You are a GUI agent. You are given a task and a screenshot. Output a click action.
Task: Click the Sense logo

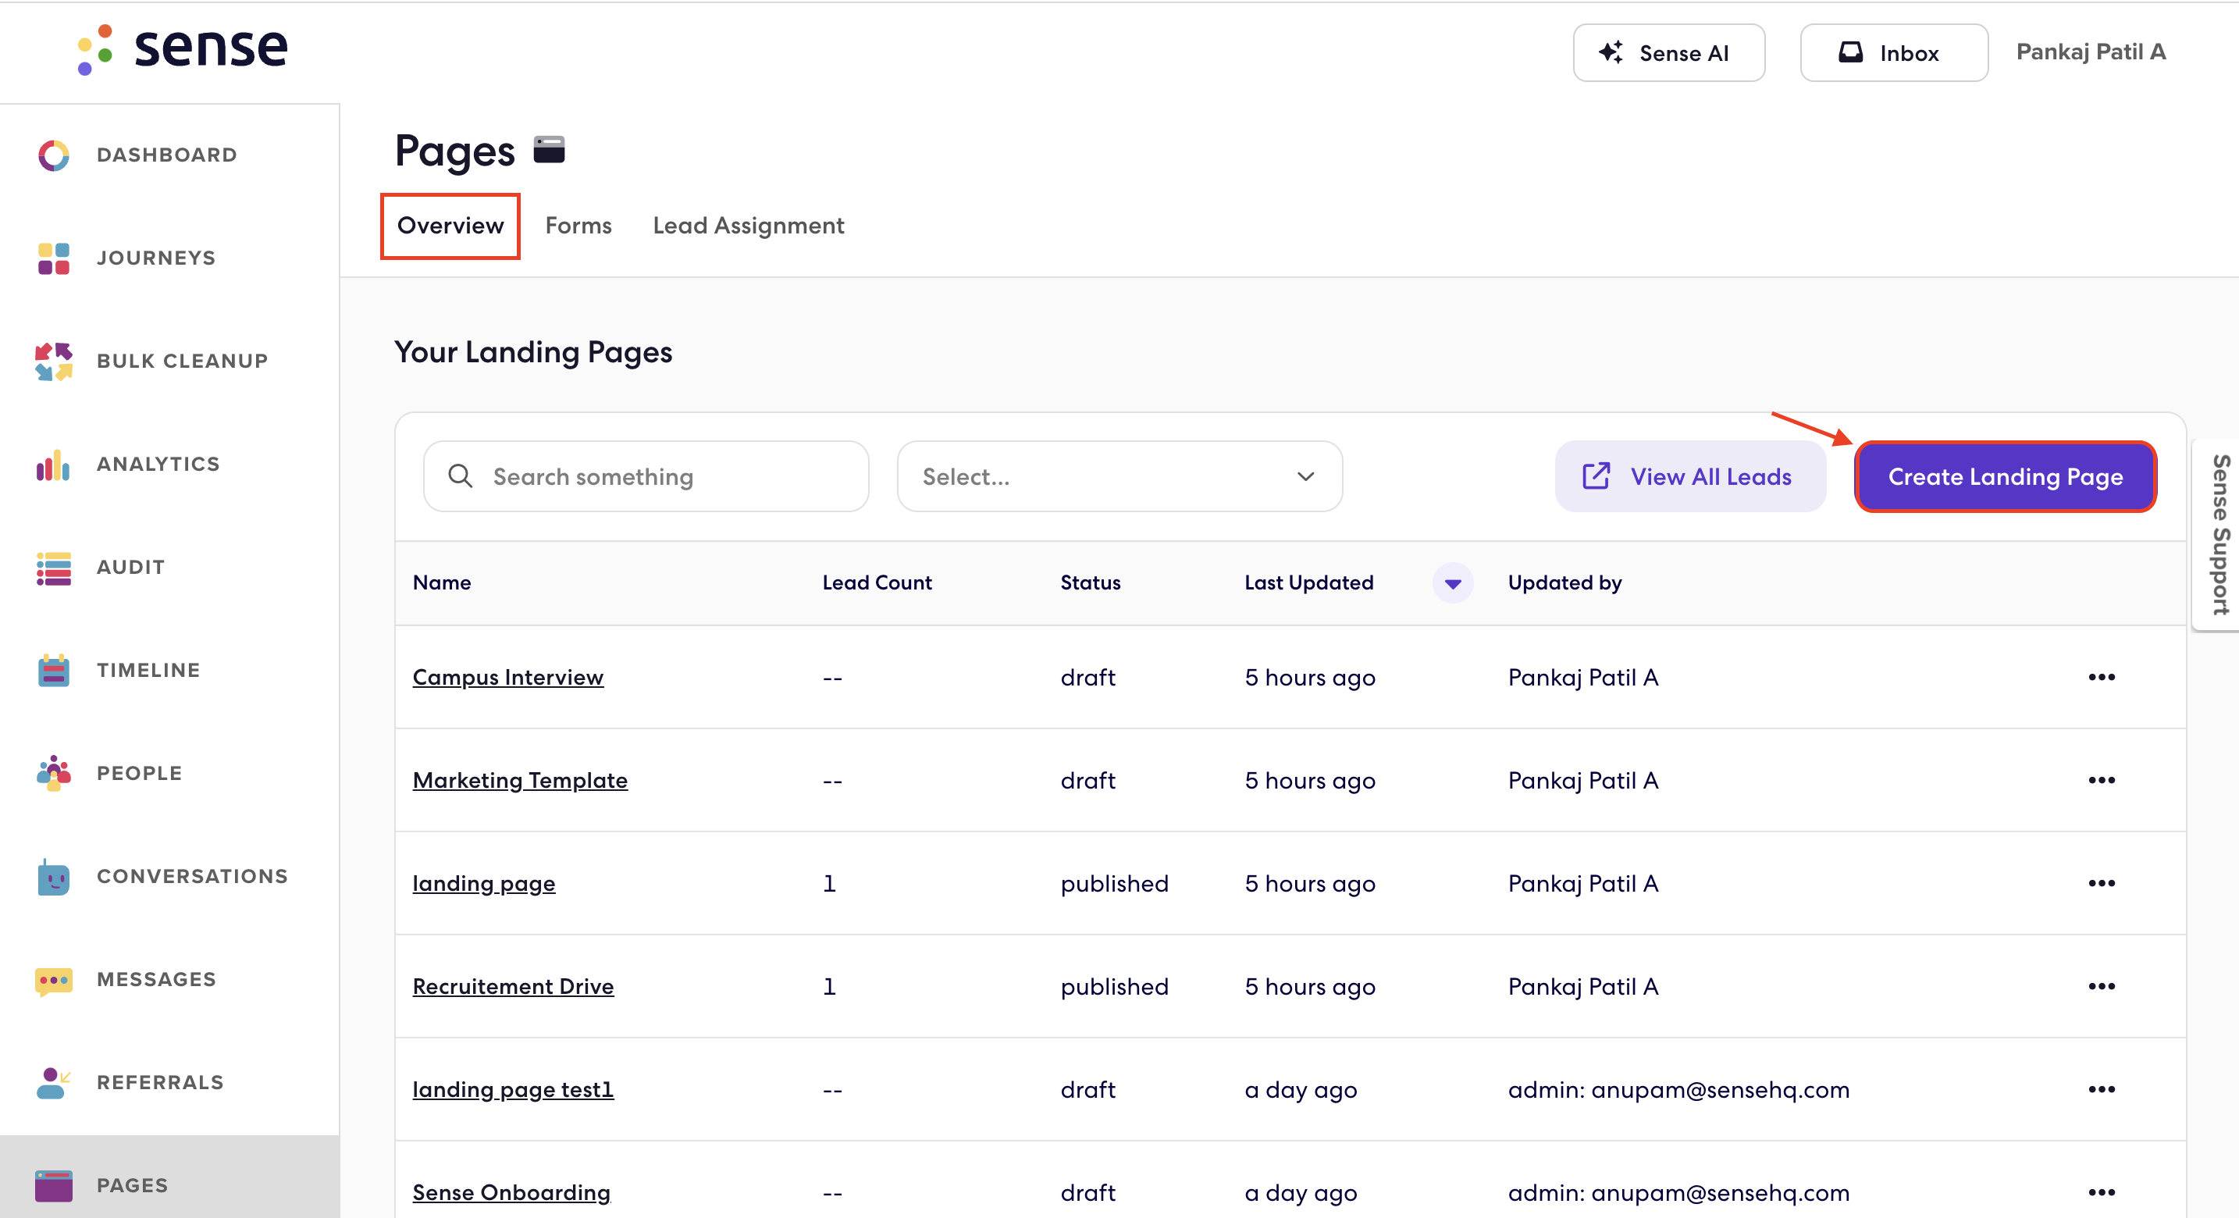pyautogui.click(x=183, y=48)
